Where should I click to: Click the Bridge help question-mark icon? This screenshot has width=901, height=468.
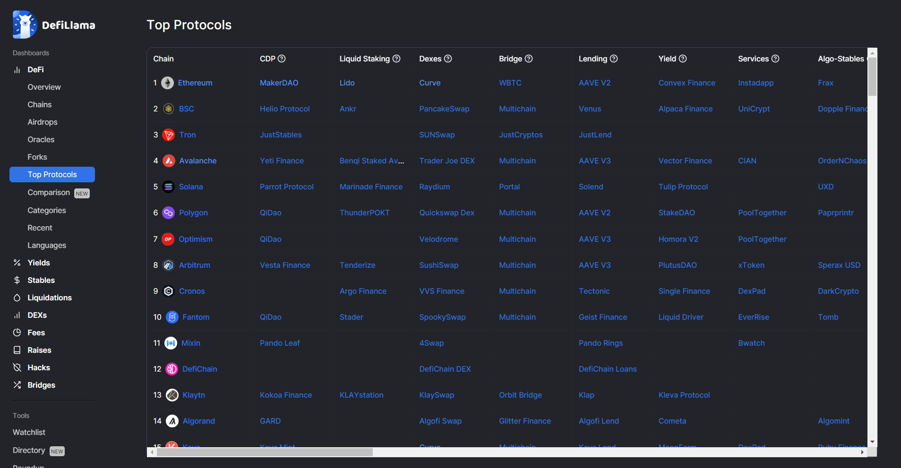pos(529,59)
